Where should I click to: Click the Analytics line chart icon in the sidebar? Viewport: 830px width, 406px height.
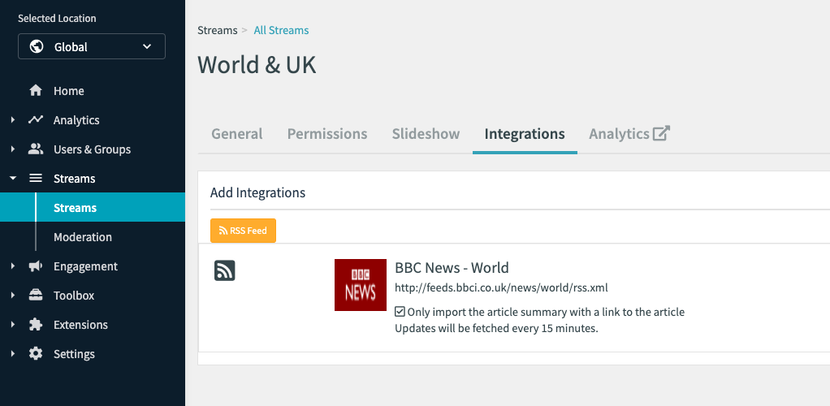pyautogui.click(x=36, y=119)
